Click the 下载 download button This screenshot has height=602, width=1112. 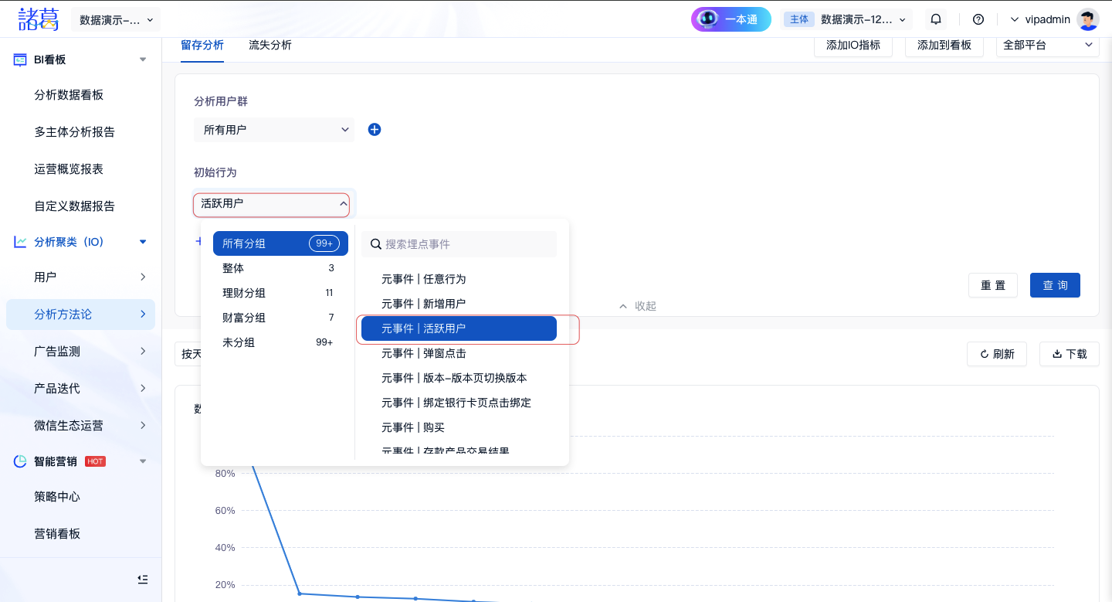click(1069, 354)
